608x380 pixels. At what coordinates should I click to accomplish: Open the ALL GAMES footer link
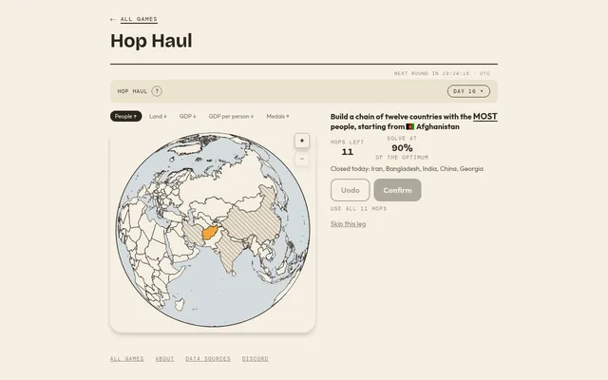point(126,359)
